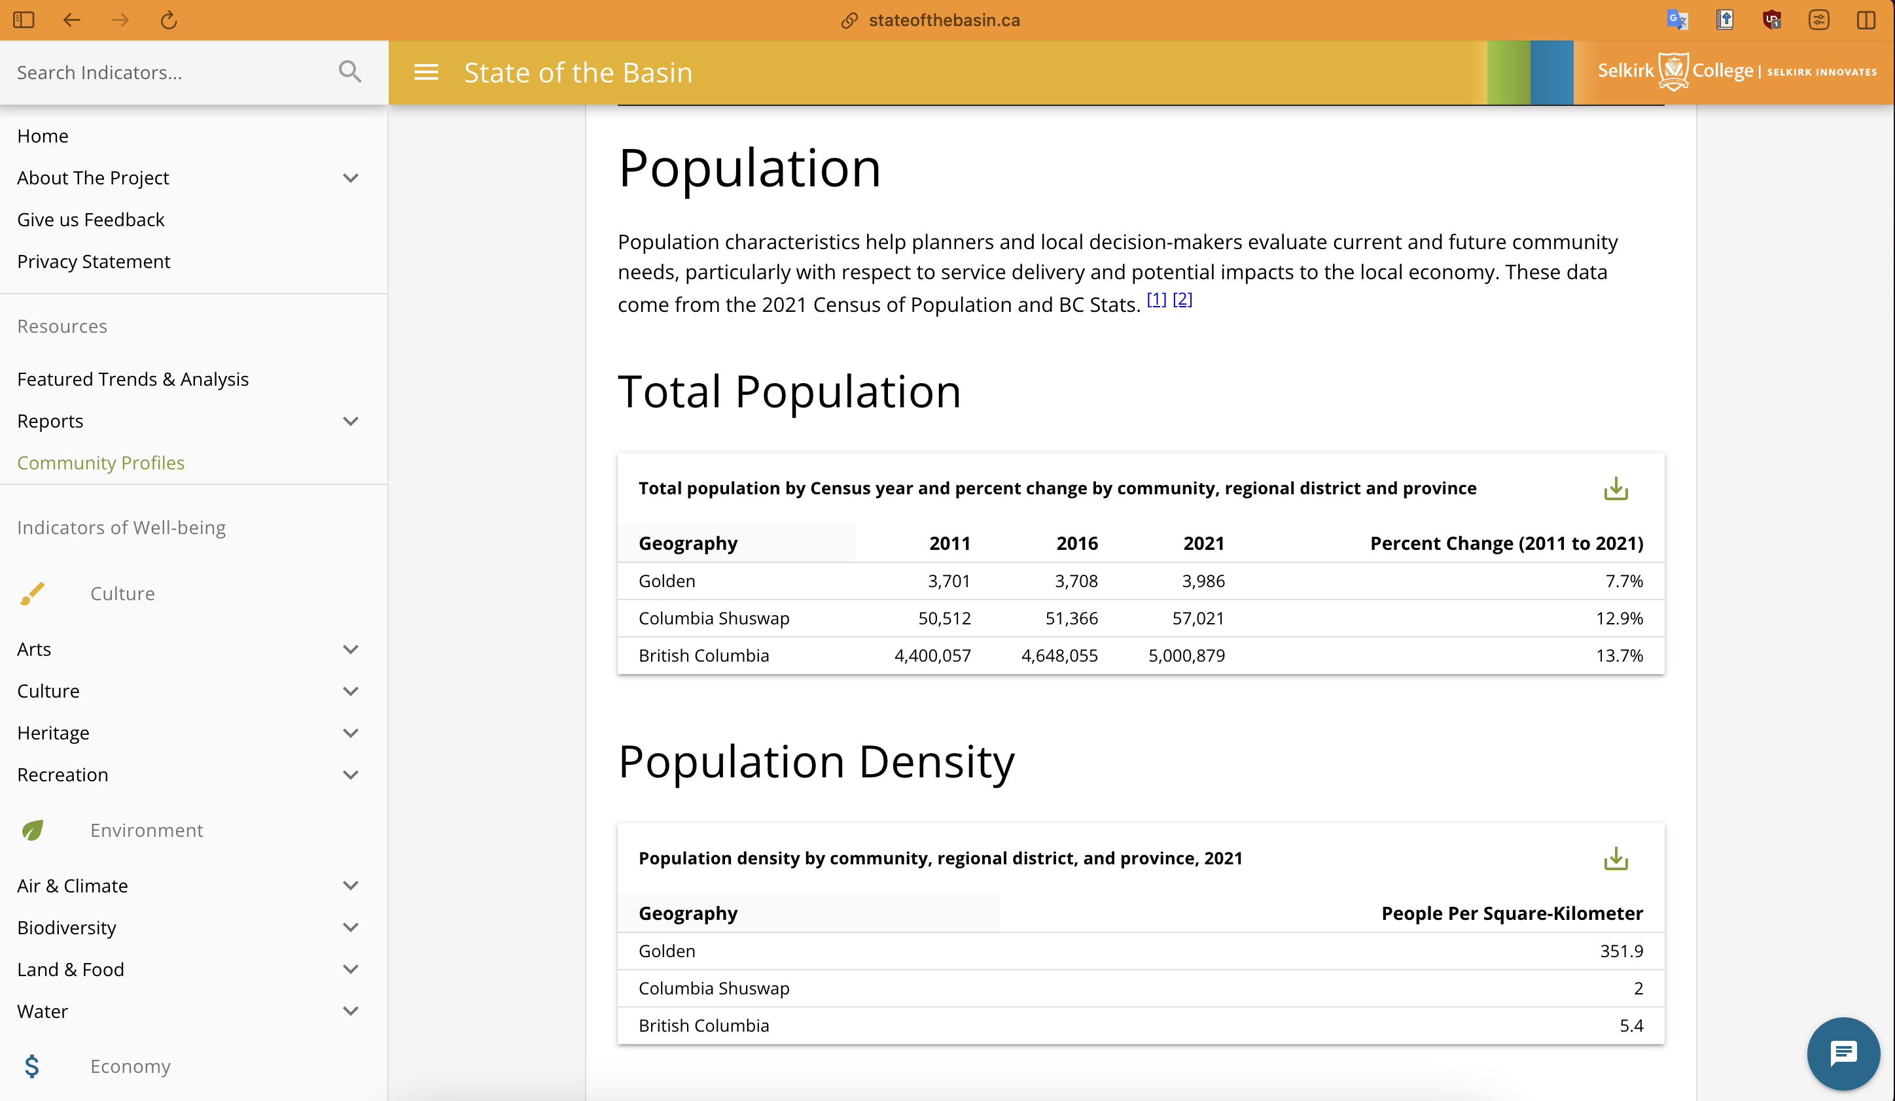Expand the Air & Climate section
This screenshot has height=1101, width=1895.
coord(351,885)
